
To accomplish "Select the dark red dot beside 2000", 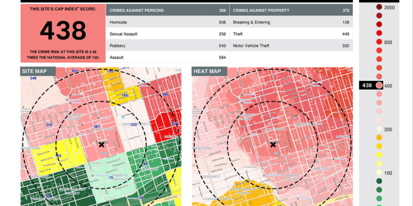I will (379, 7).
